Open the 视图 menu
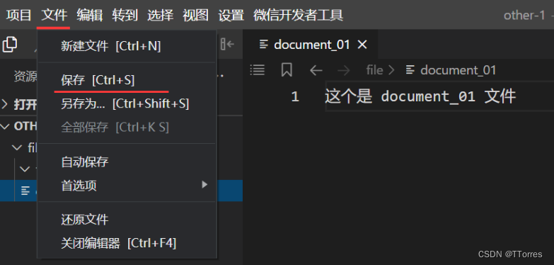Image resolution: width=554 pixels, height=265 pixels. tap(196, 15)
